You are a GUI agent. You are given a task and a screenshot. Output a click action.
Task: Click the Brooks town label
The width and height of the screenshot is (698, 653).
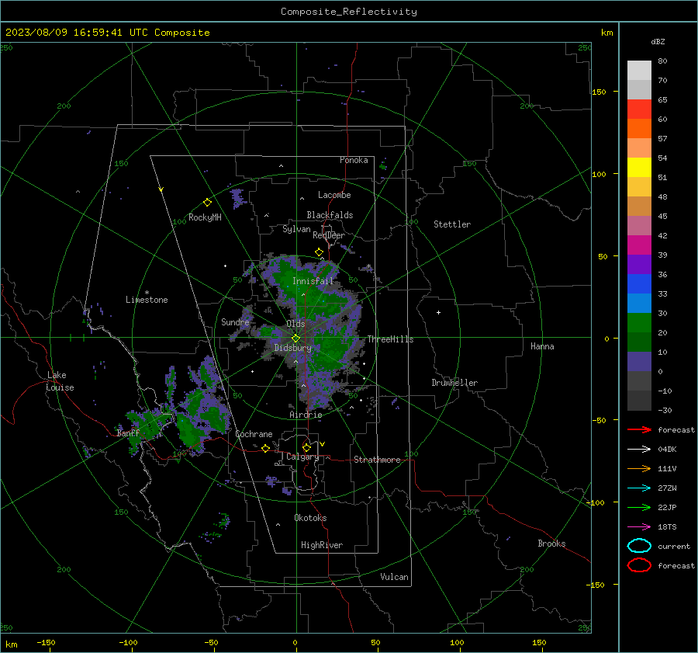(551, 544)
